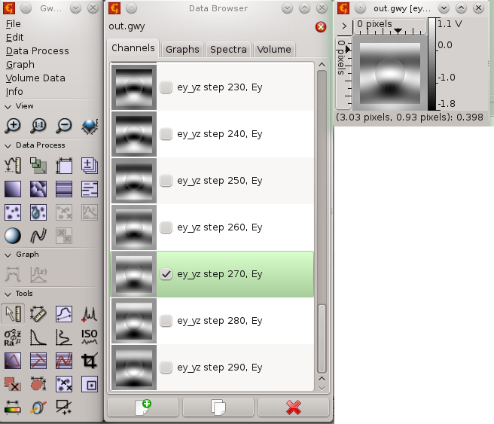Select the ey_yz step 250 thumbnail
This screenshot has width=494, height=424.
pyautogui.click(x=133, y=181)
